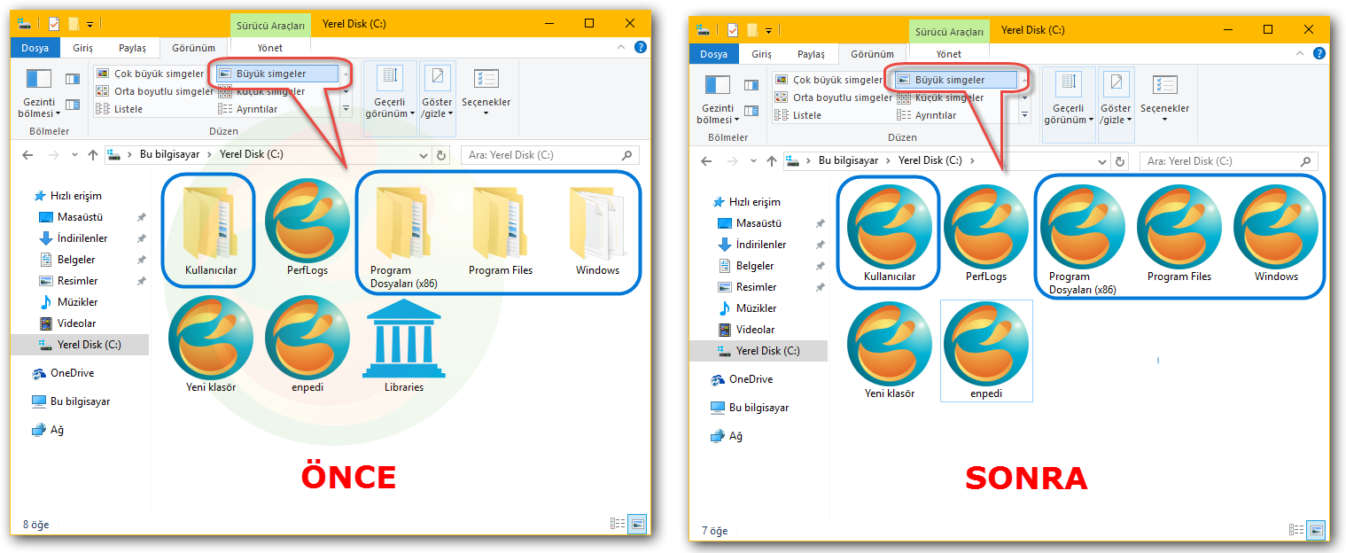Viewport: 1346px width, 553px height.
Task: Refresh the right window's address bar
Action: tap(1120, 161)
